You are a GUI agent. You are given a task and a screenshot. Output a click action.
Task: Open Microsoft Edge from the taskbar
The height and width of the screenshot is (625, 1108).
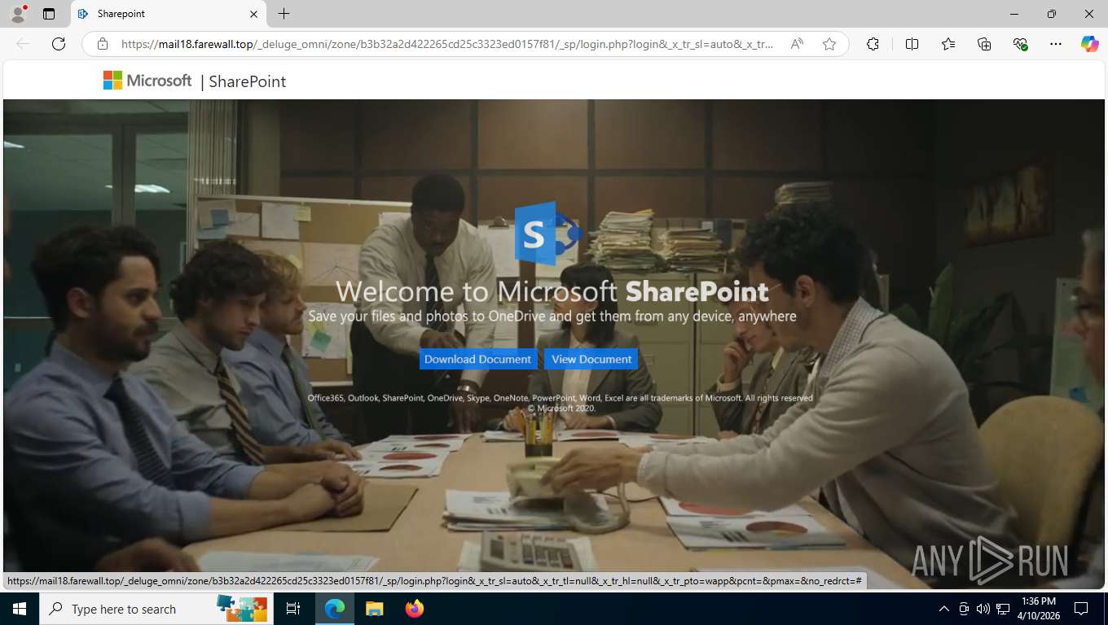[335, 609]
